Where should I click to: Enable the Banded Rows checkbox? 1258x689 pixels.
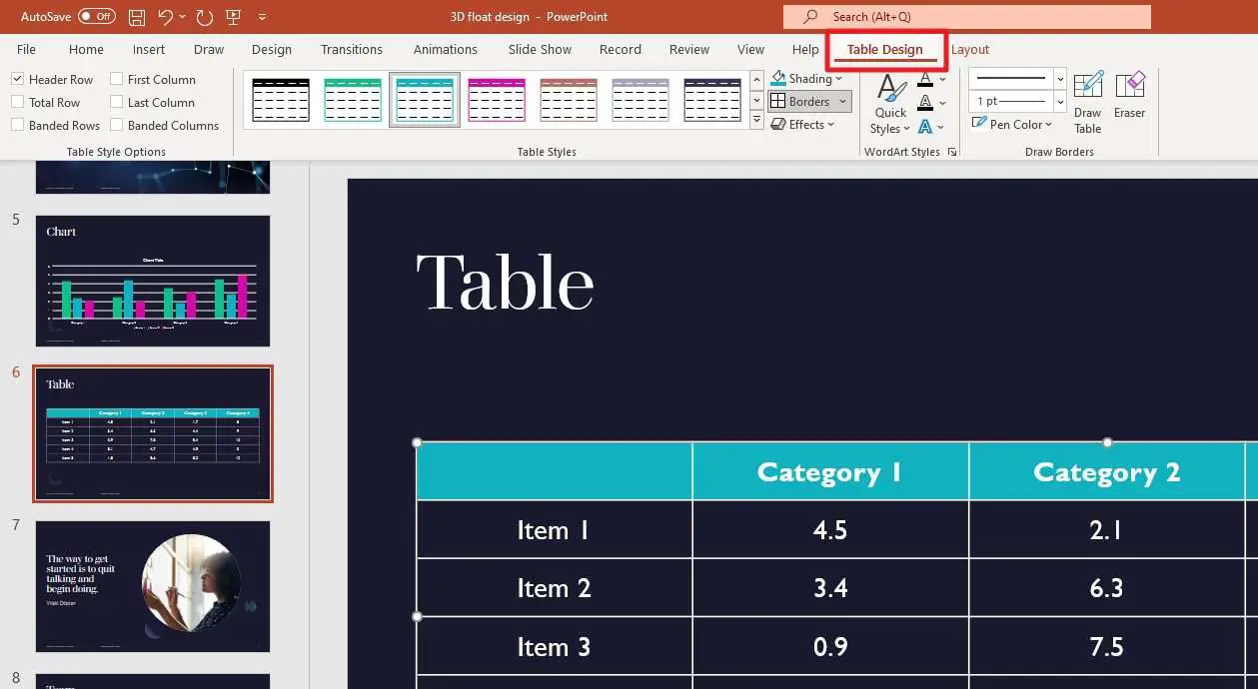[17, 125]
